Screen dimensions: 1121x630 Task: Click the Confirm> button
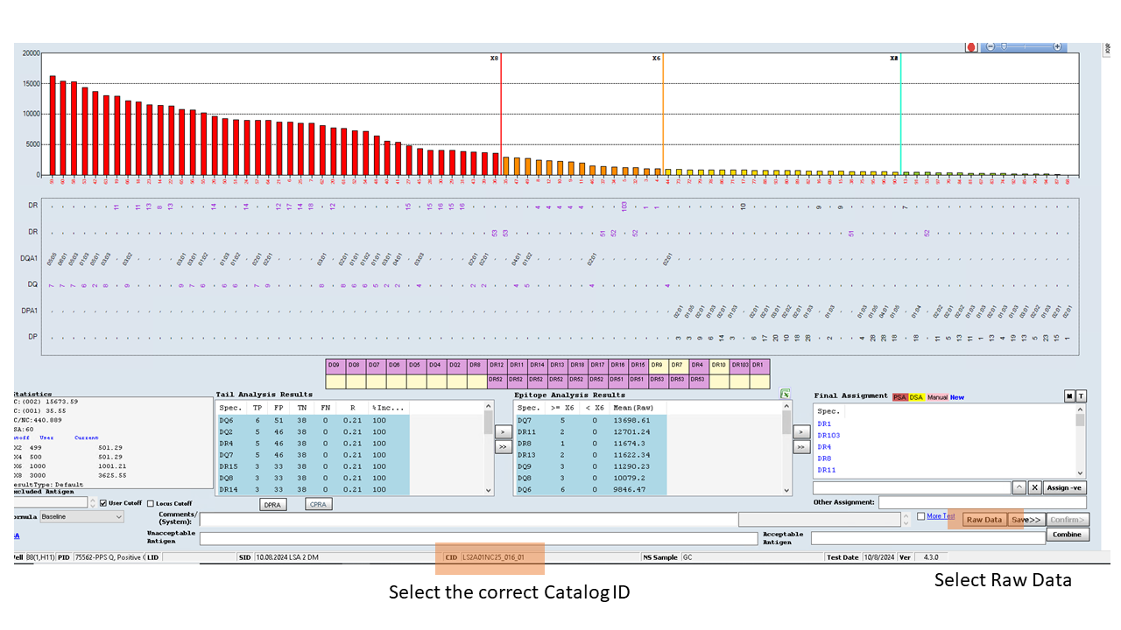(x=1067, y=520)
